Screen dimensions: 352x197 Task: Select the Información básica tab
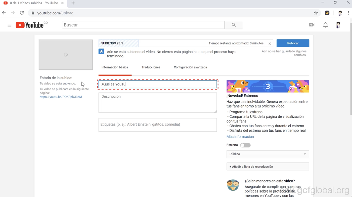115,67
